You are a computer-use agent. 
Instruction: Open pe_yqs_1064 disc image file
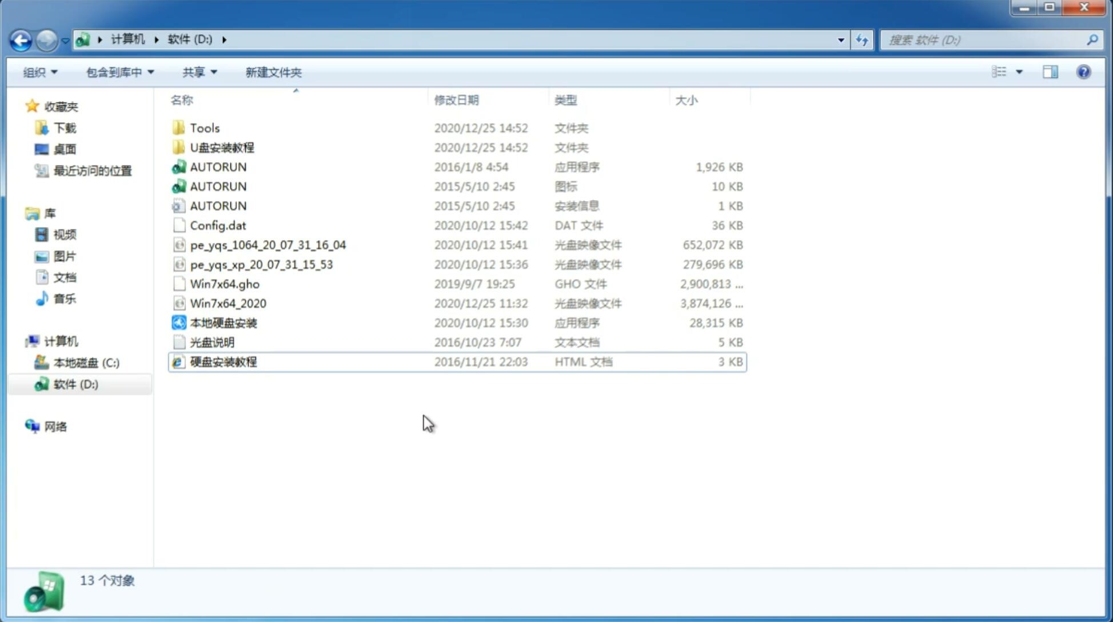[x=268, y=245]
